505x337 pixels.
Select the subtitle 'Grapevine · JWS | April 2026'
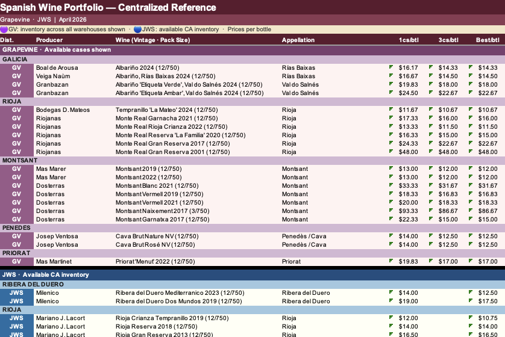tap(43, 20)
